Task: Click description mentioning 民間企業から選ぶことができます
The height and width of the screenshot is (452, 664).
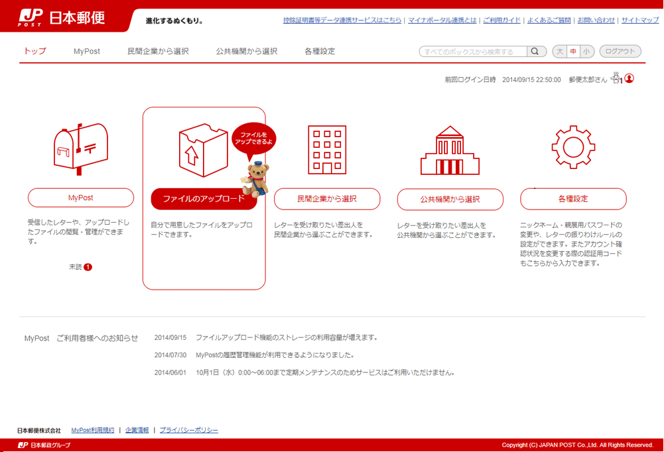Action: coord(323,229)
